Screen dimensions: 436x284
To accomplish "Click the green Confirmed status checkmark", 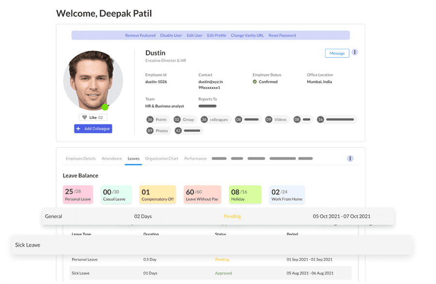I will 254,82.
